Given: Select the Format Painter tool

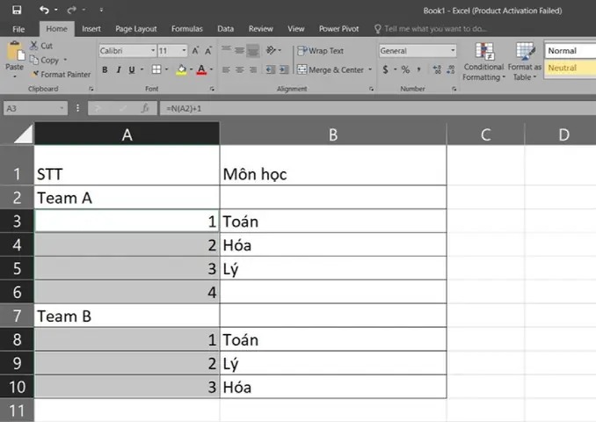Looking at the screenshot, I should coord(62,75).
